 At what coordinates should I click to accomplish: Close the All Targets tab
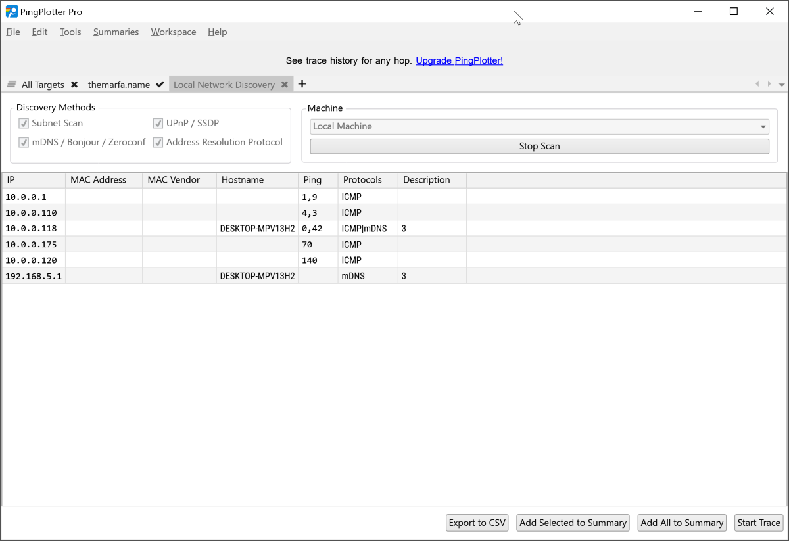[74, 85]
